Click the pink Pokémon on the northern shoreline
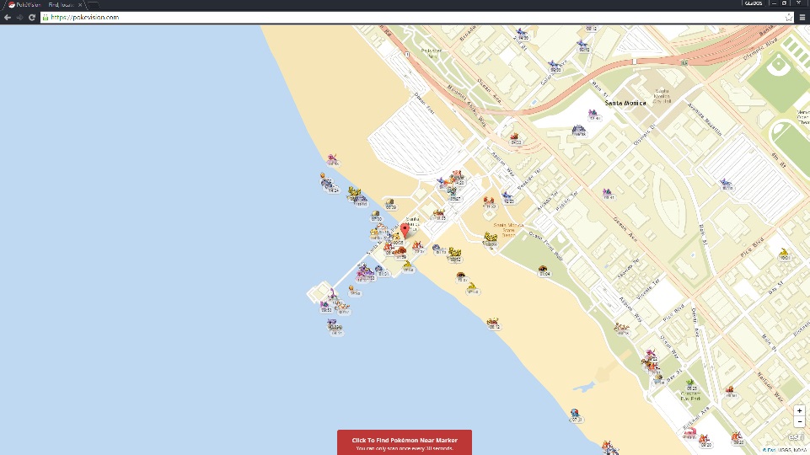The width and height of the screenshot is (810, 455). point(331,158)
